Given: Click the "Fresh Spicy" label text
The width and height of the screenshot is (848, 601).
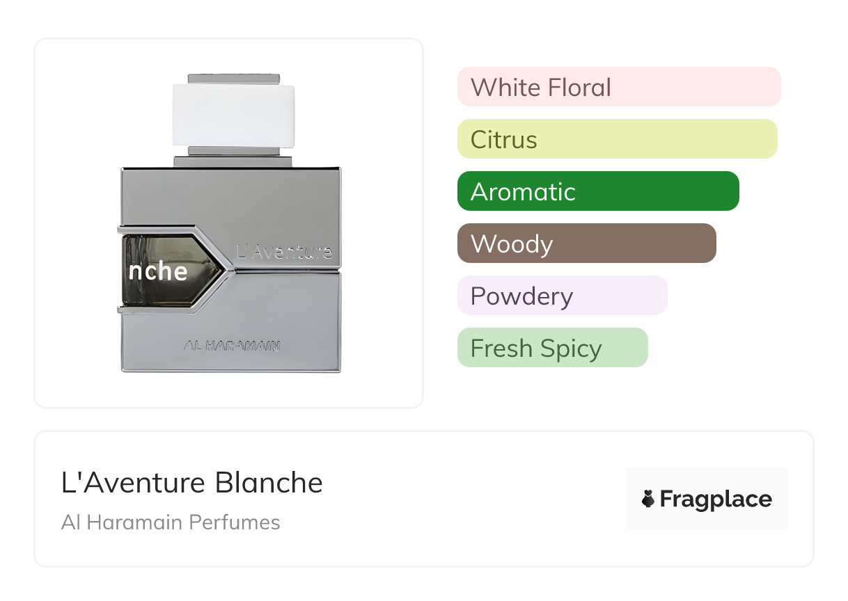Looking at the screenshot, I should [x=535, y=348].
